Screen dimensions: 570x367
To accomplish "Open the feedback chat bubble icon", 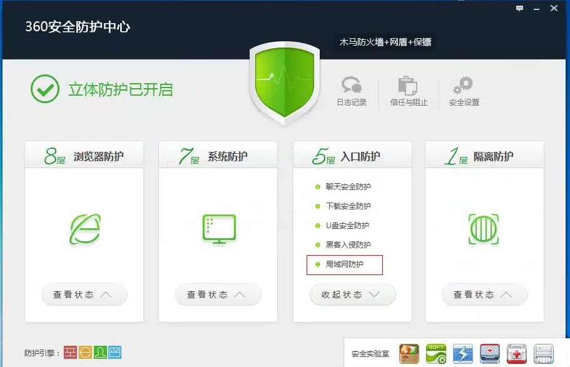I will coord(520,8).
